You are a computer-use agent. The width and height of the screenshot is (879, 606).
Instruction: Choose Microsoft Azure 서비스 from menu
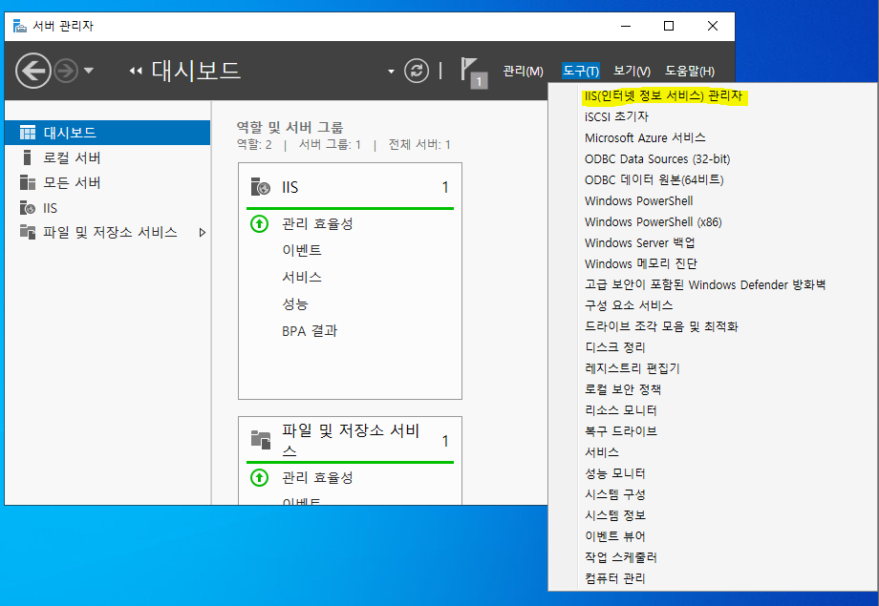coord(645,137)
